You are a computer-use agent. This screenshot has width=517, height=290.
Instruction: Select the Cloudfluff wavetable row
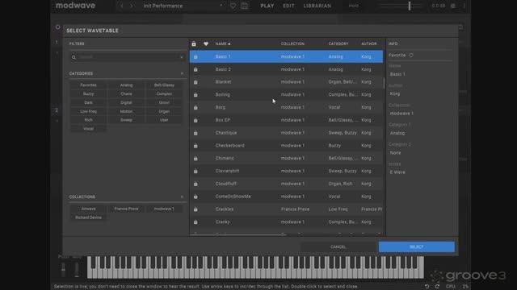pos(286,184)
